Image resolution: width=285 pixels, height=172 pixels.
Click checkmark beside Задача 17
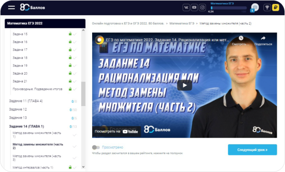[x=74, y=50]
